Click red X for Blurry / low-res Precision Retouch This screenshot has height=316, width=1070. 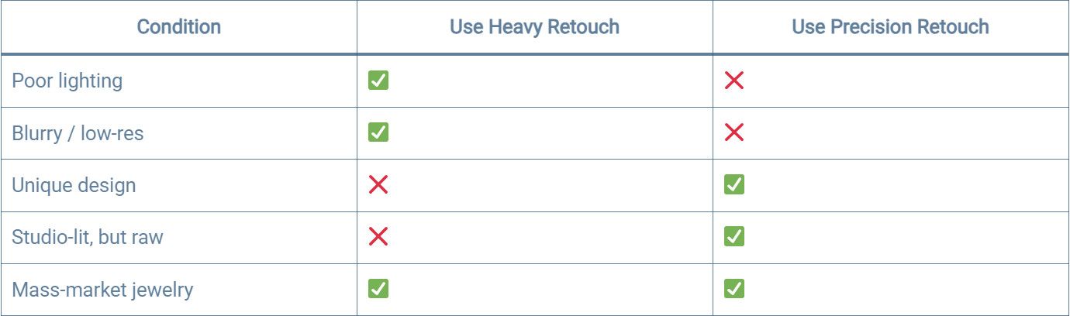click(734, 132)
